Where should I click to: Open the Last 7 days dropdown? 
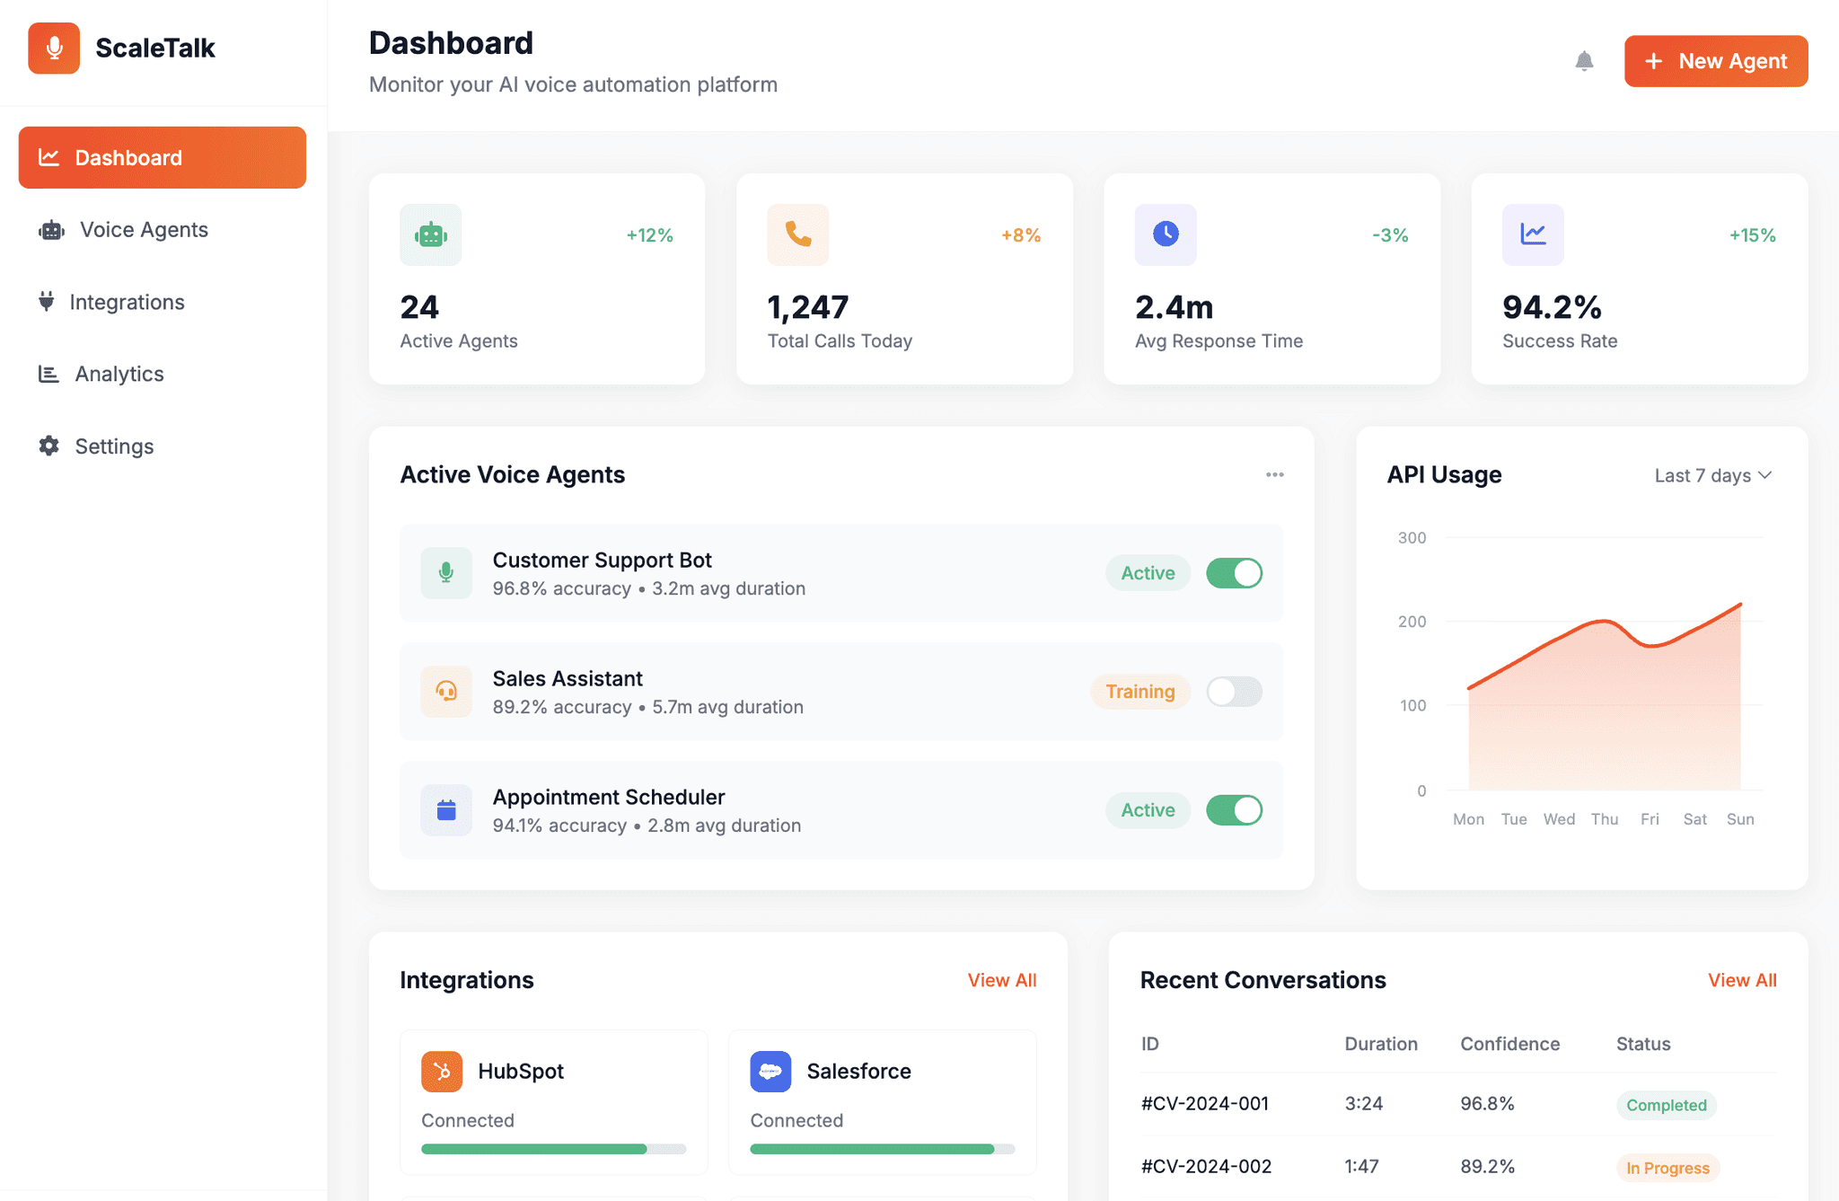tap(1712, 475)
